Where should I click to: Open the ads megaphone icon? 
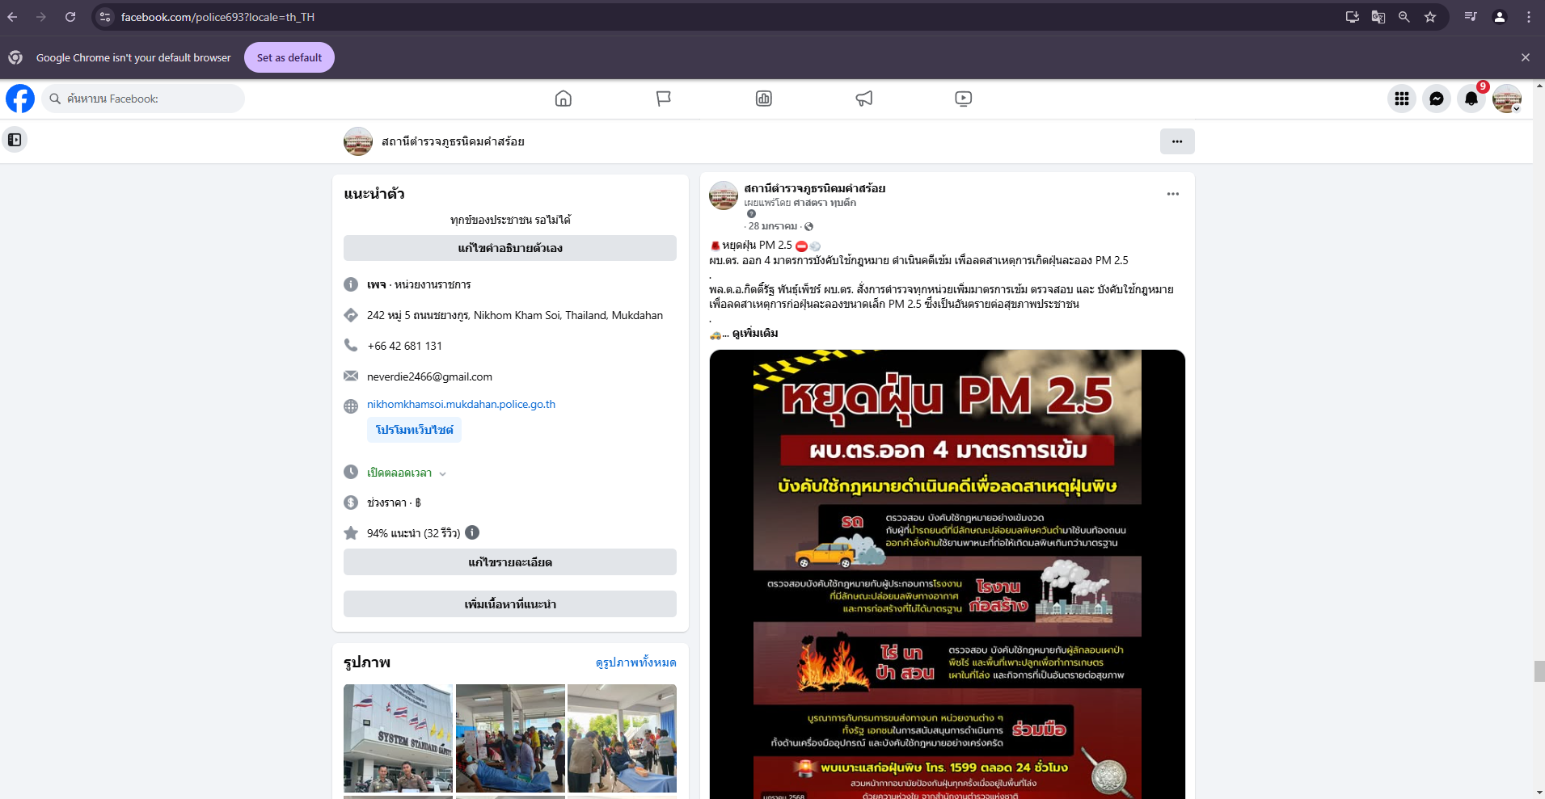coord(863,99)
